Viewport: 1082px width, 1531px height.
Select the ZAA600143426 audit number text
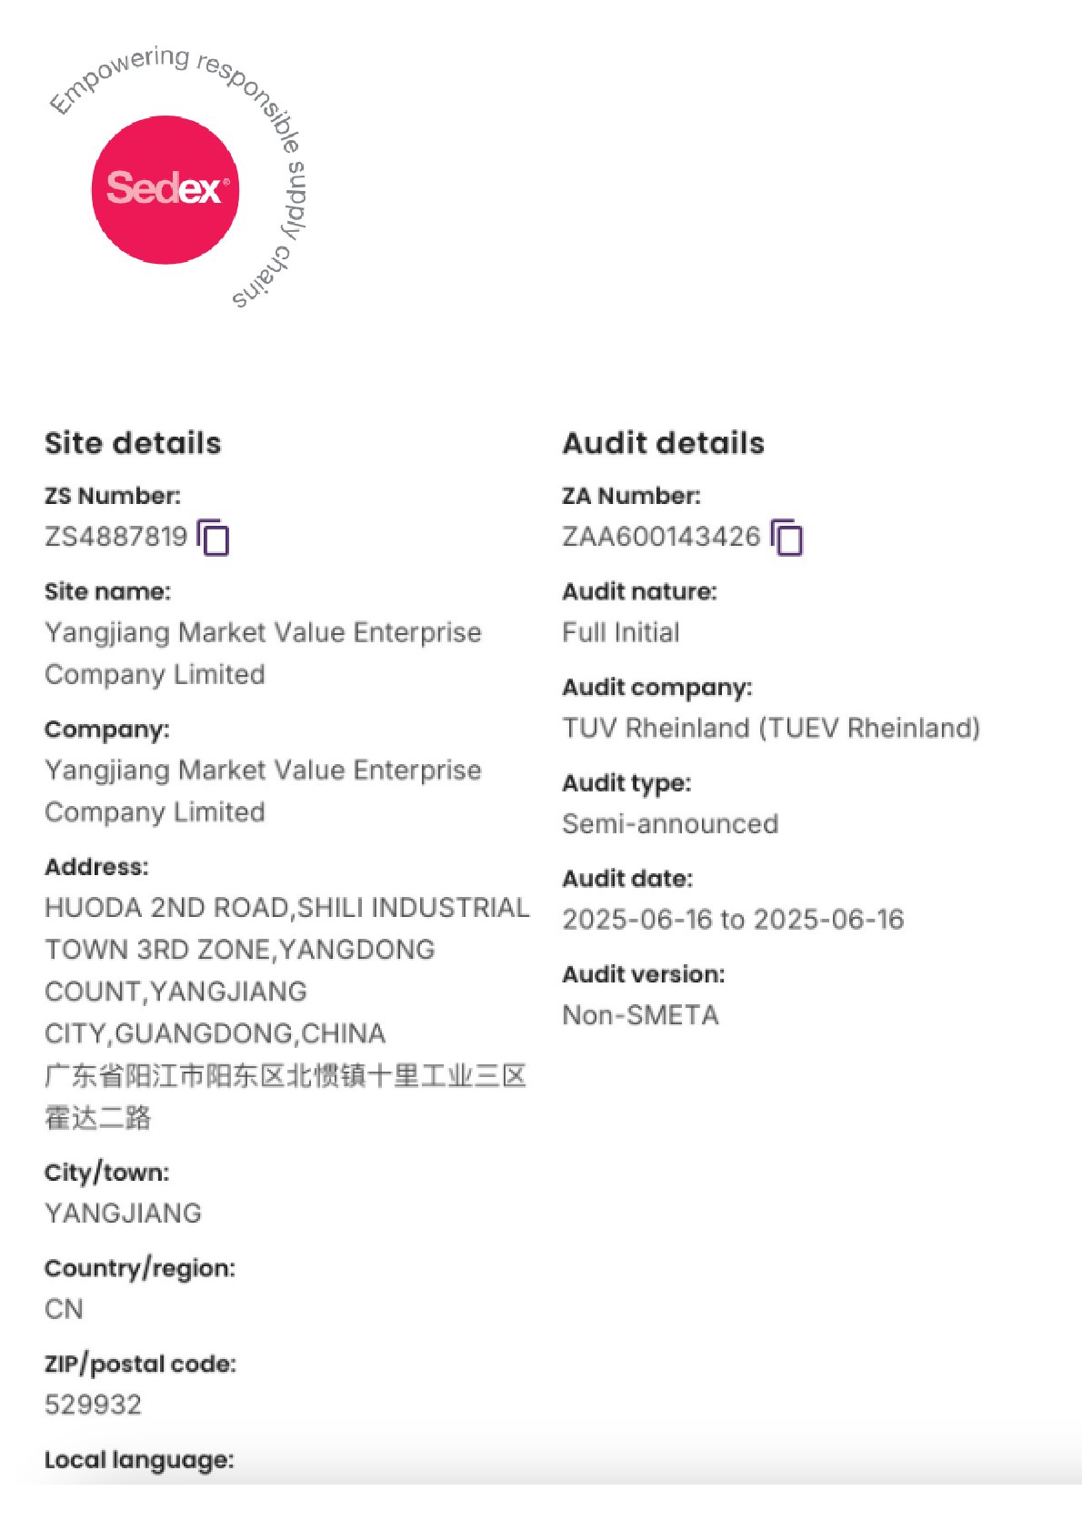pyautogui.click(x=661, y=537)
